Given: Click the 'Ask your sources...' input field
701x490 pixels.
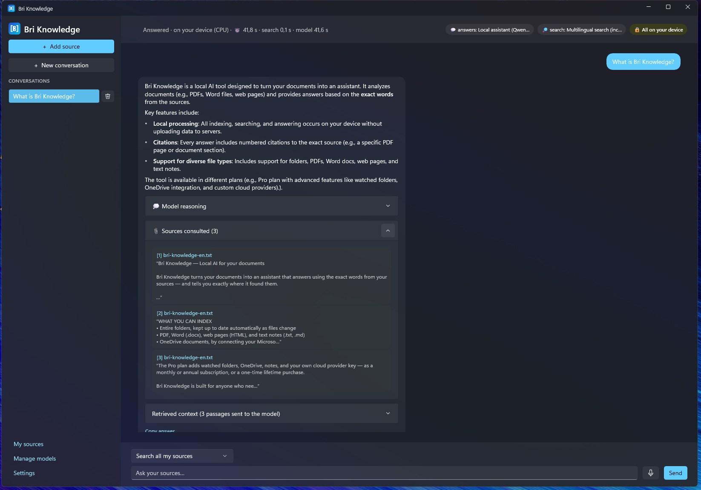Looking at the screenshot, I should pyautogui.click(x=384, y=473).
